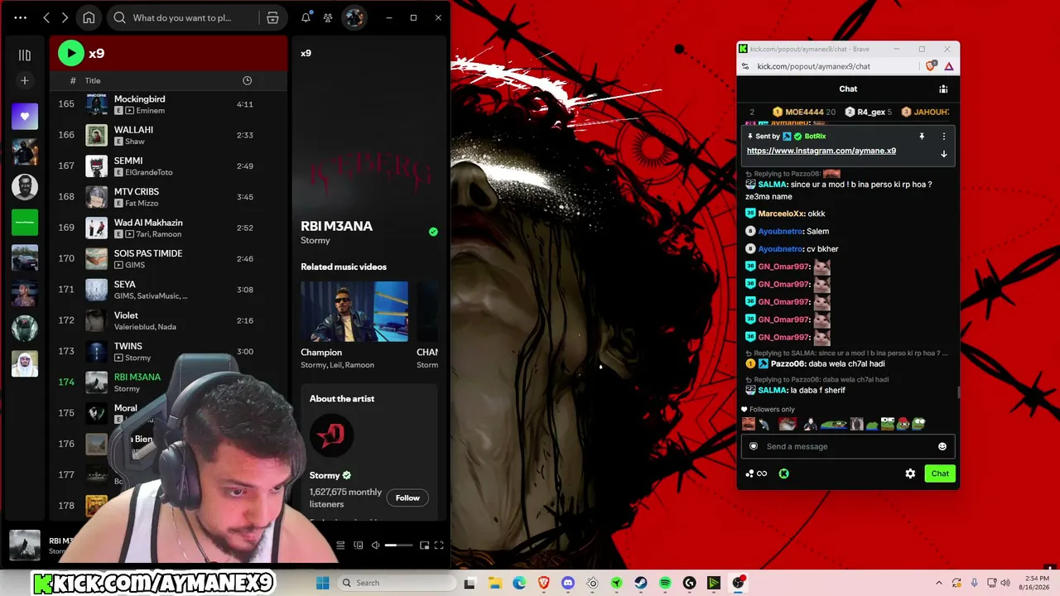1060x596 pixels.
Task: Show hidden system tray icons
Action: (x=938, y=583)
